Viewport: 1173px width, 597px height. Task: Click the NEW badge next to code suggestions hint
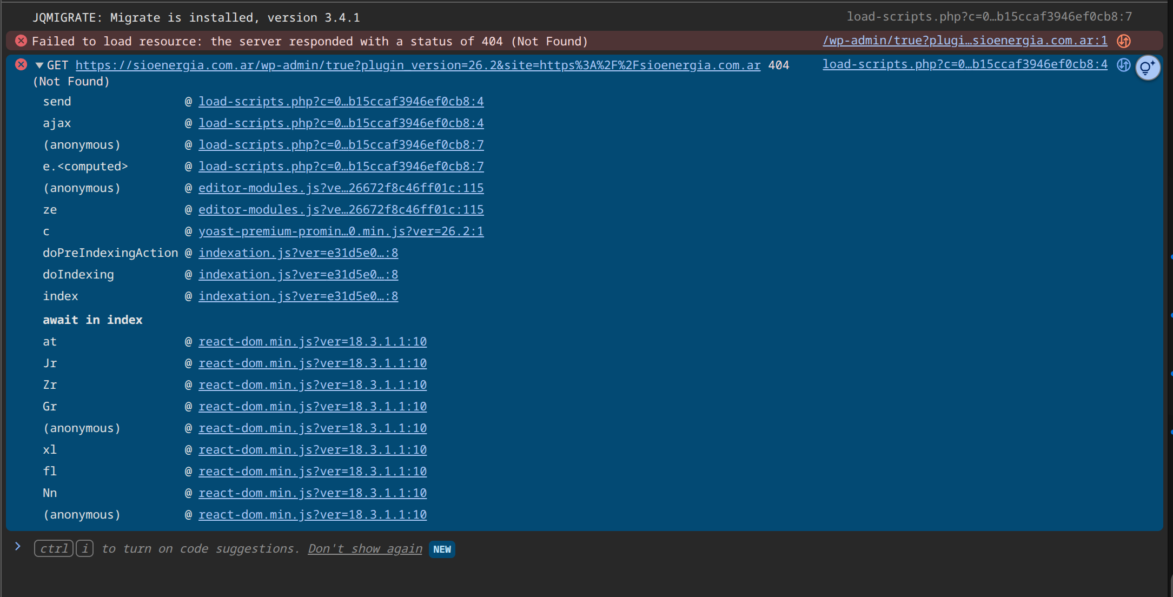[442, 549]
